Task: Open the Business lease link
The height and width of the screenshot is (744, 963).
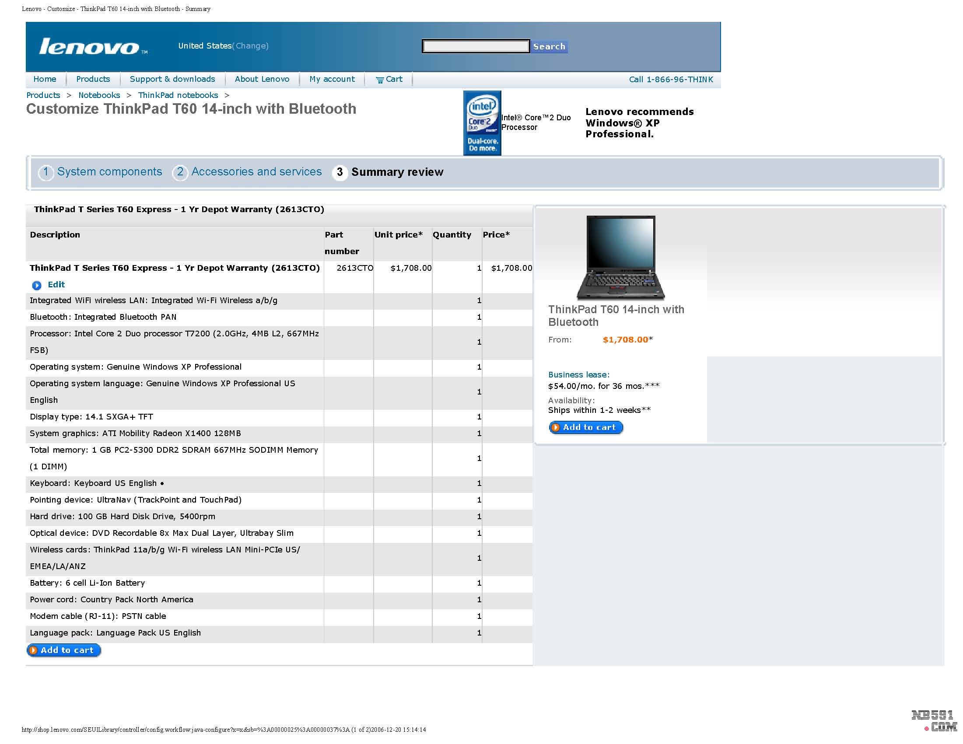Action: (x=578, y=375)
